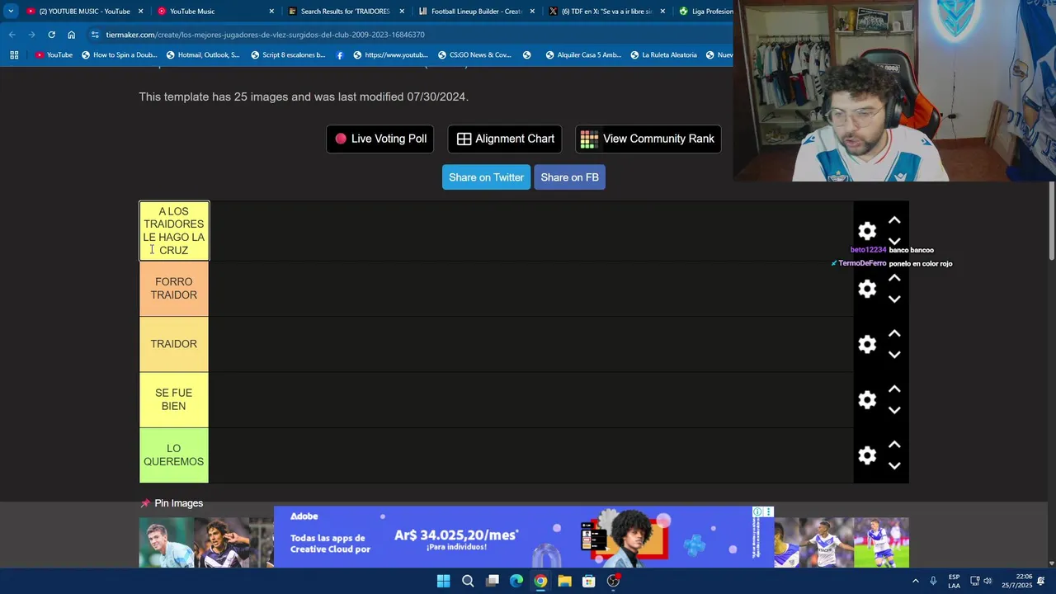Share the tier list on Twitter
Viewport: 1056px width, 594px height.
pyautogui.click(x=486, y=177)
